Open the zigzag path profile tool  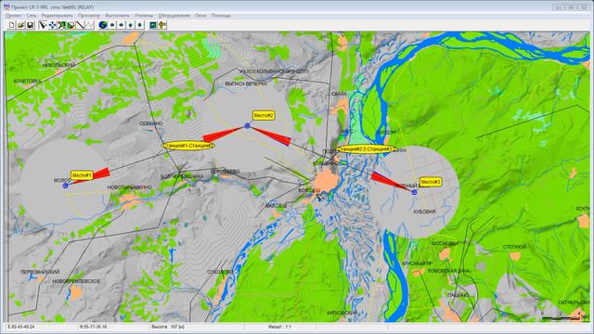pyautogui.click(x=89, y=25)
